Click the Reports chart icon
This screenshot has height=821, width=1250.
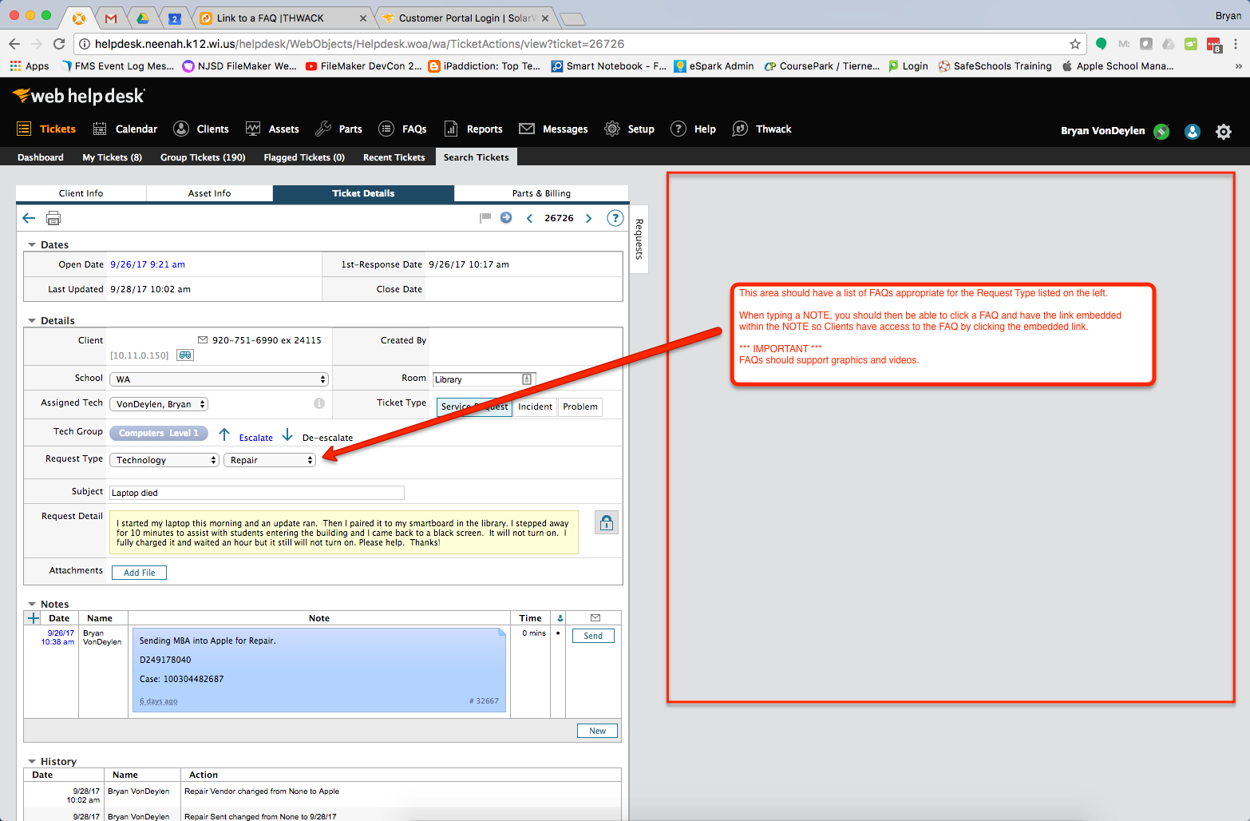click(451, 129)
